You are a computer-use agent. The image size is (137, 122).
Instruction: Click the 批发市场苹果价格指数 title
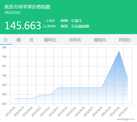[27, 7]
